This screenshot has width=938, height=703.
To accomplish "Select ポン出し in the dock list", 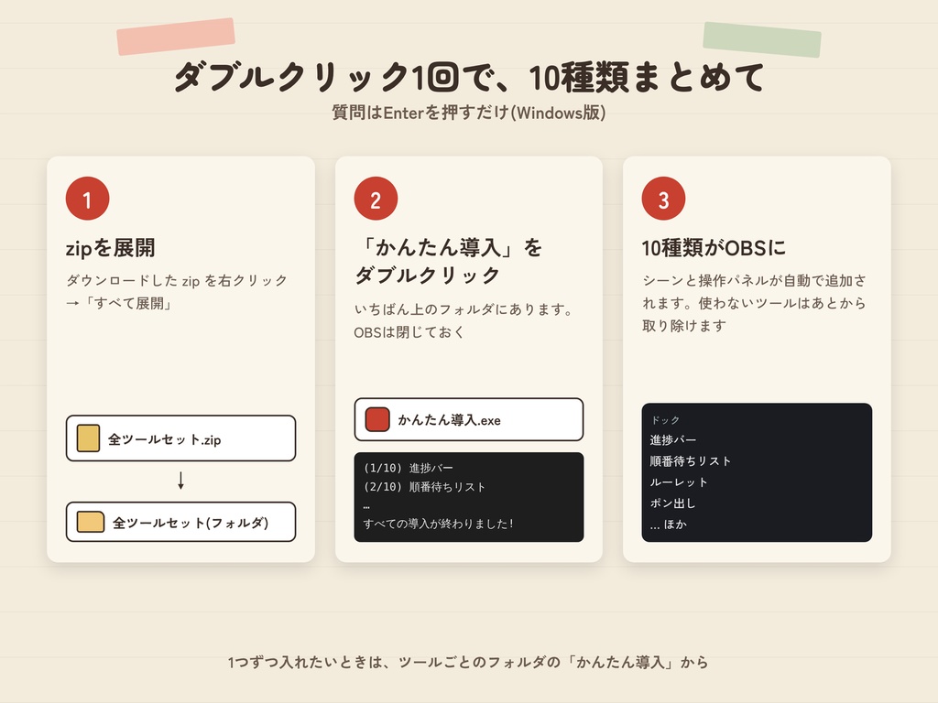I will point(673,503).
